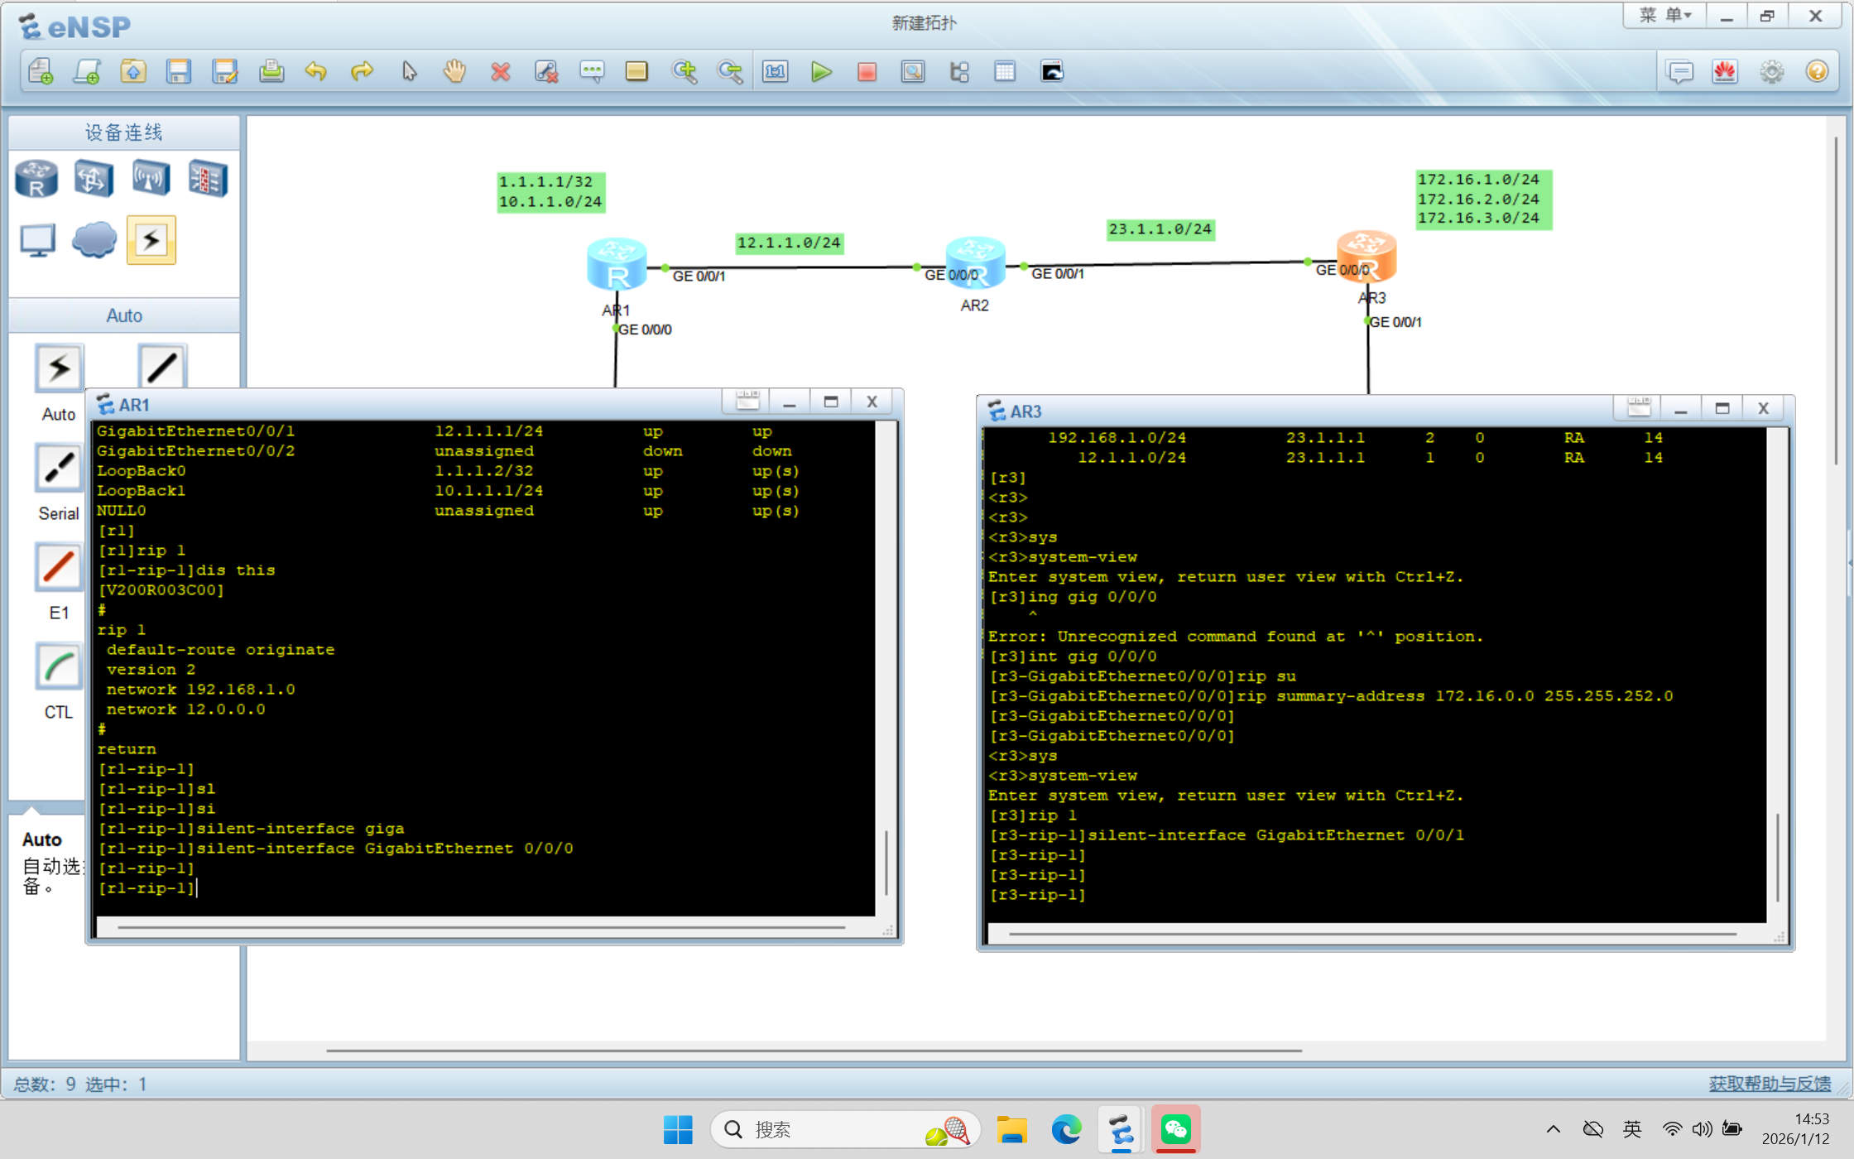The image size is (1854, 1159).
Task: Select the hand pan tool
Action: click(x=454, y=72)
